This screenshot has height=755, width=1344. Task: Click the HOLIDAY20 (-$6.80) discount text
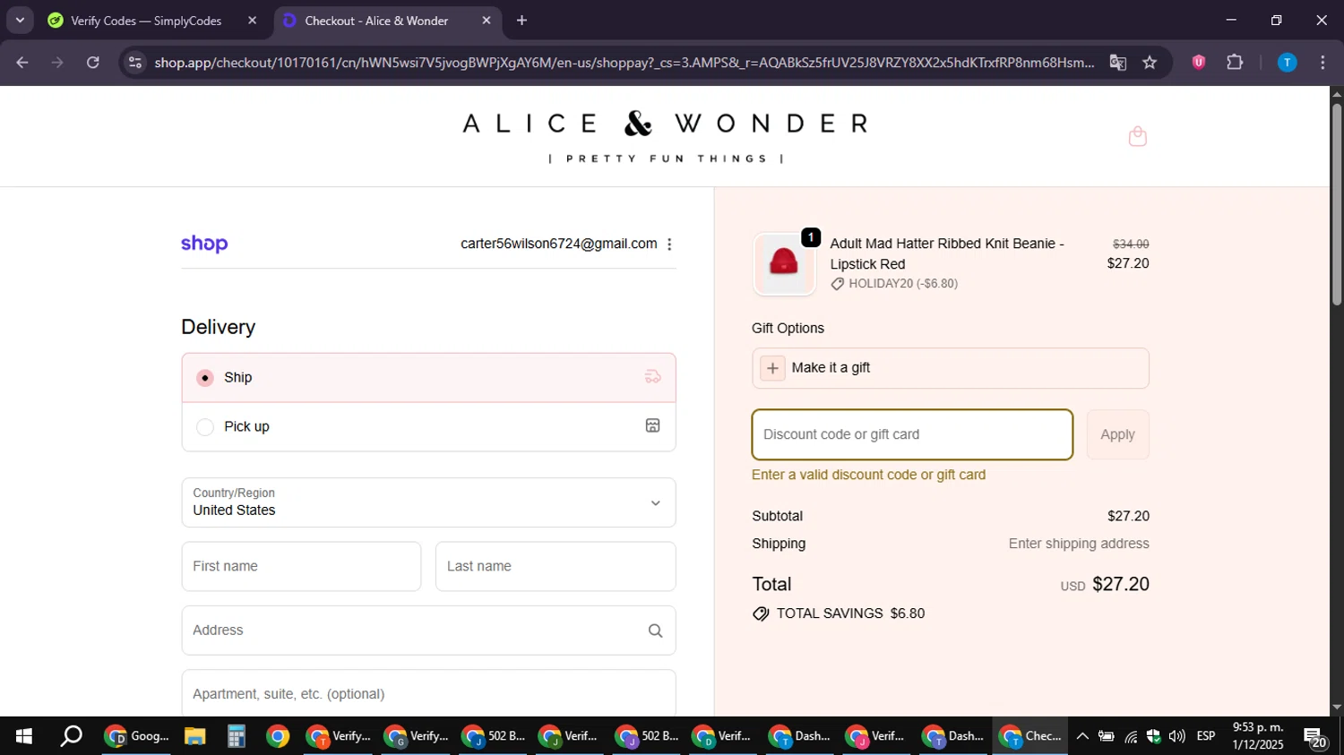903,284
